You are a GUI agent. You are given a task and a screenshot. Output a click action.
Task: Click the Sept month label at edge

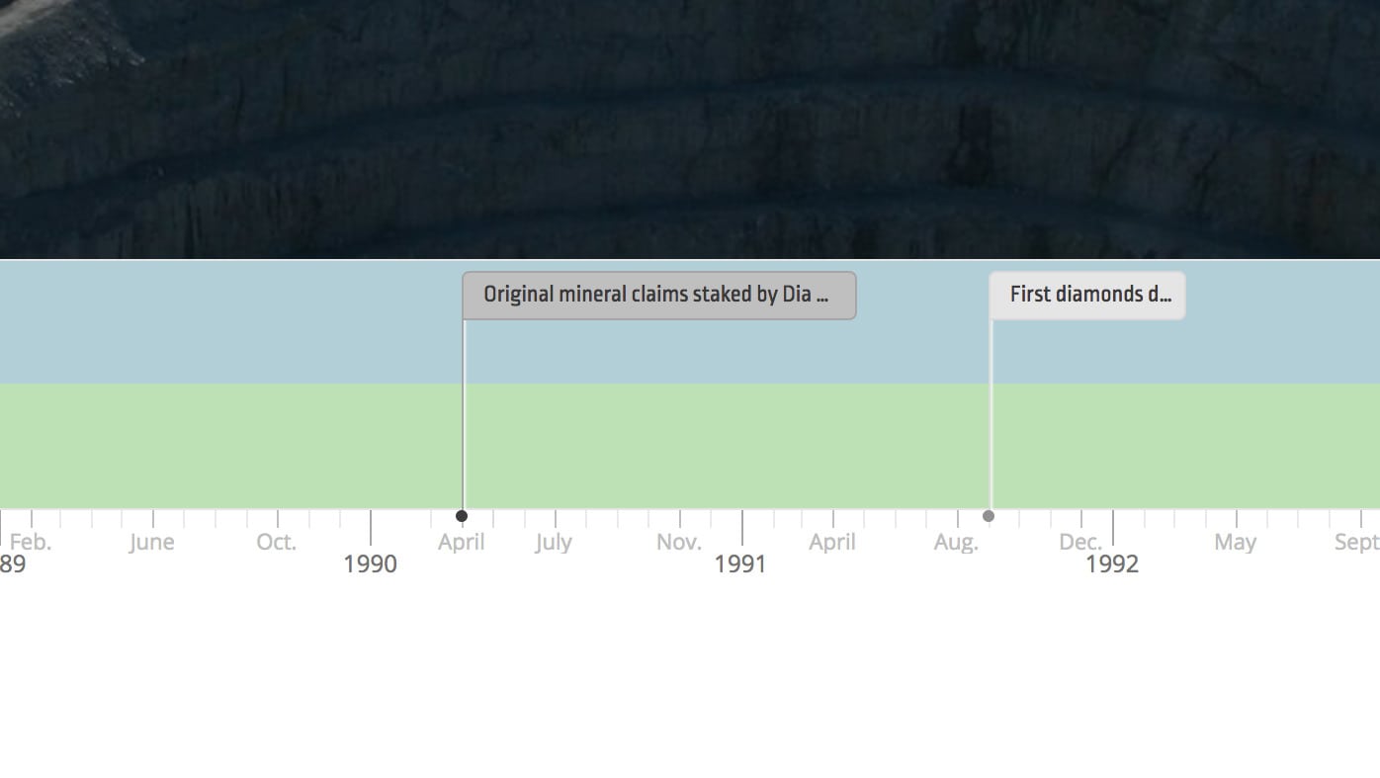pyautogui.click(x=1356, y=542)
